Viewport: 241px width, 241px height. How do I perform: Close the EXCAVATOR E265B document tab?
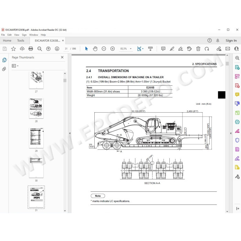[63, 41]
